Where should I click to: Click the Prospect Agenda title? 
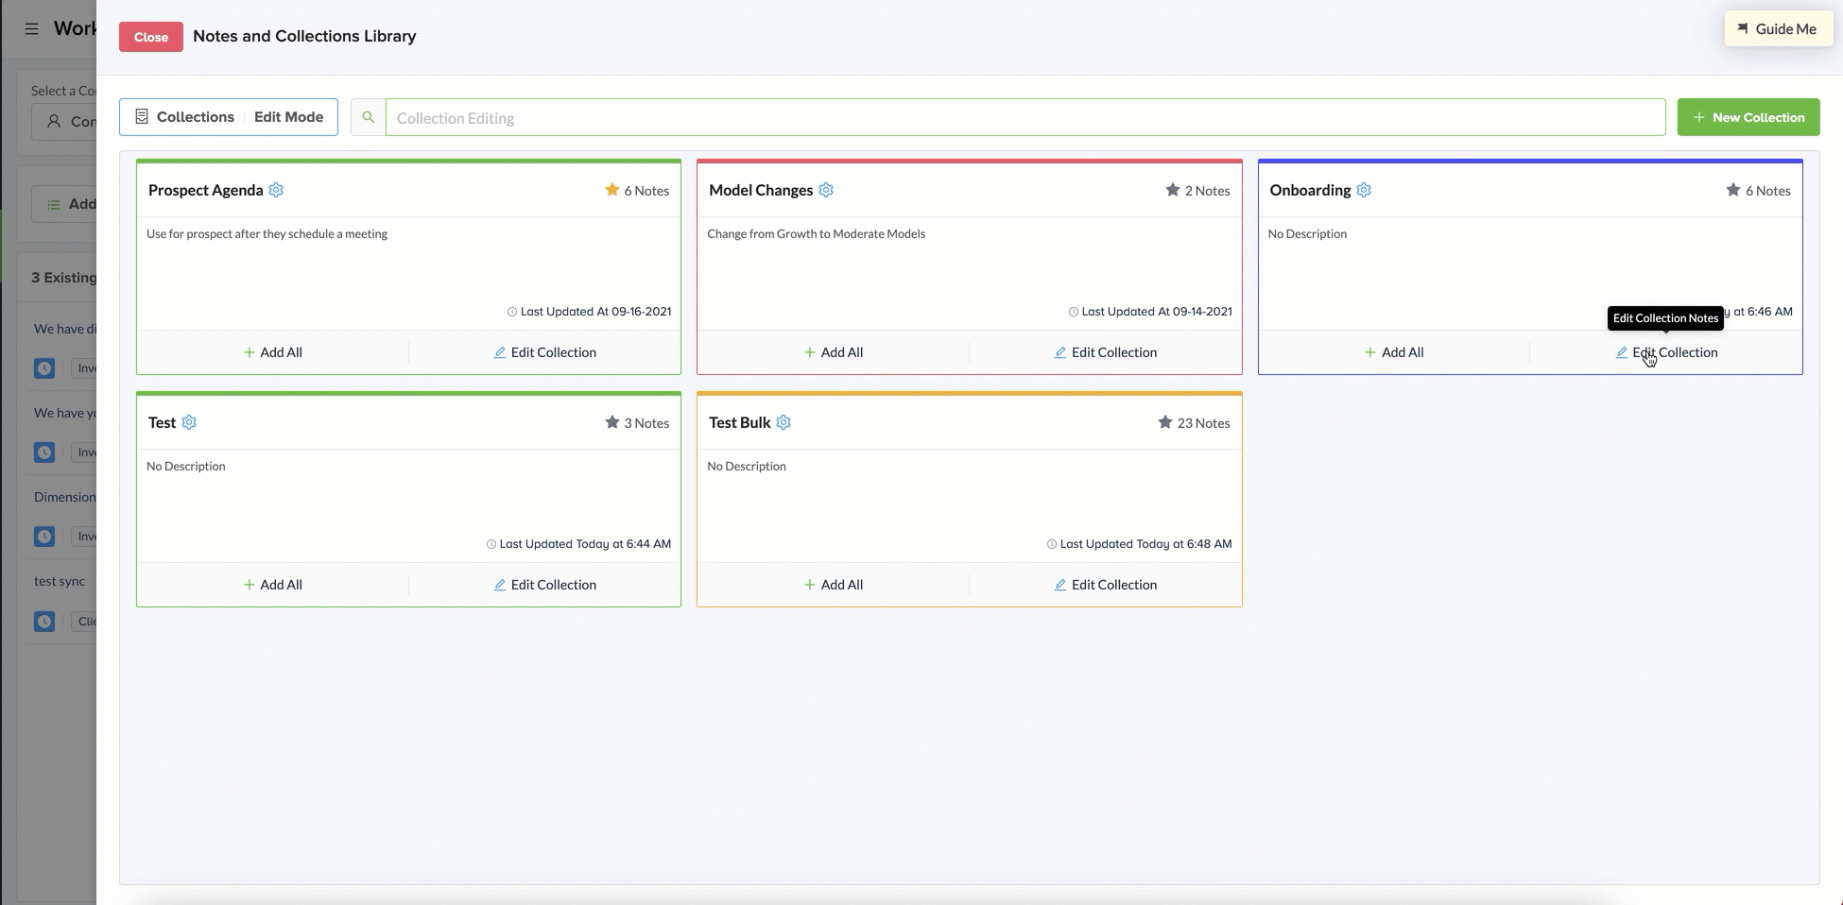[x=206, y=190]
